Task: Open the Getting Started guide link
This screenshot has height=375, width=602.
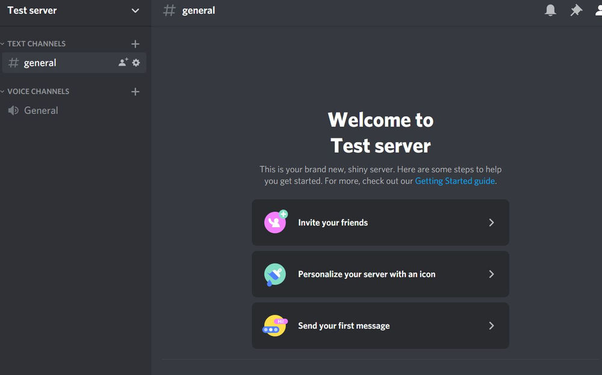Action: coord(454,181)
